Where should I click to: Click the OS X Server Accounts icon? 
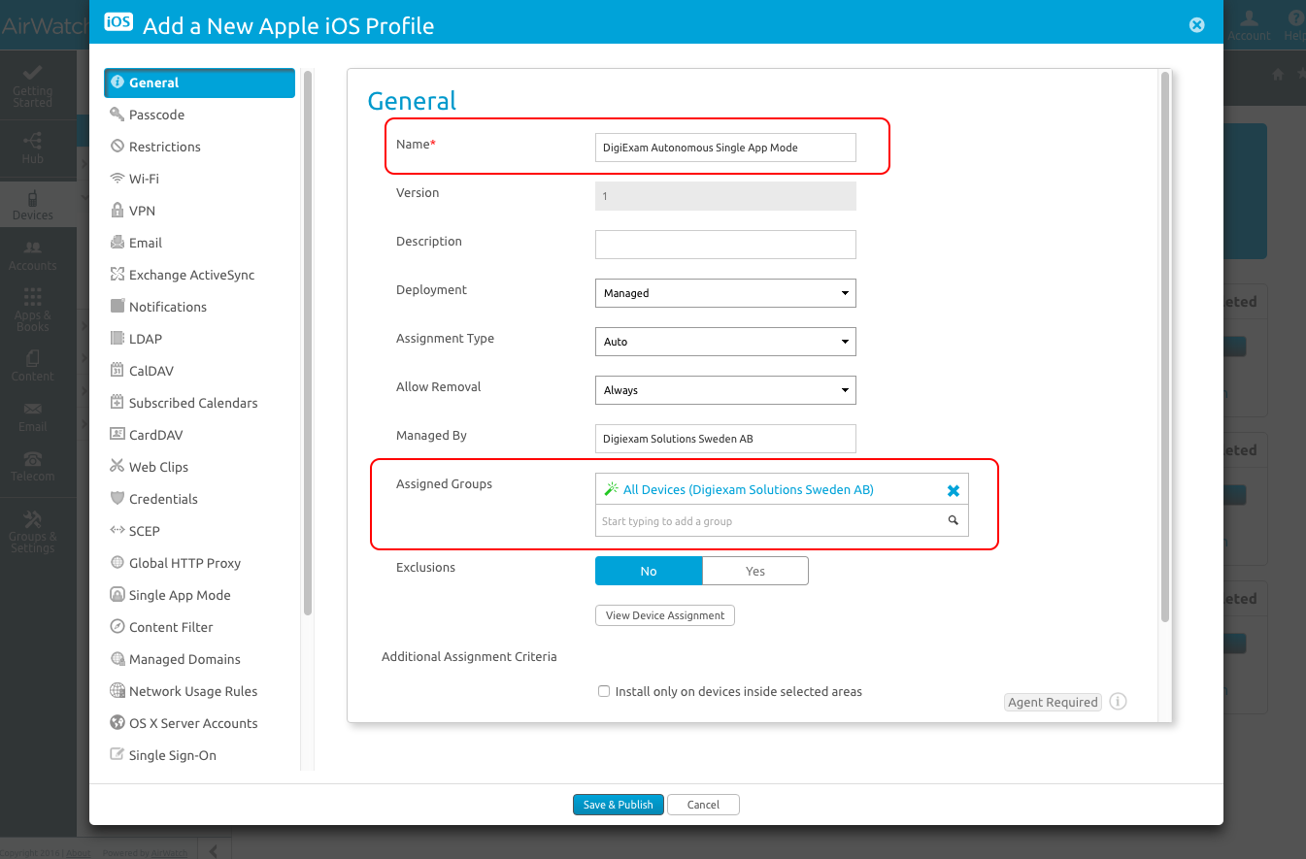pyautogui.click(x=117, y=723)
